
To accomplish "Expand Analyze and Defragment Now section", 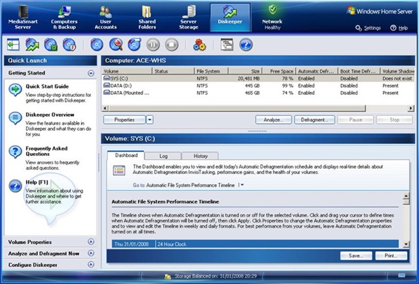I will [x=91, y=253].
